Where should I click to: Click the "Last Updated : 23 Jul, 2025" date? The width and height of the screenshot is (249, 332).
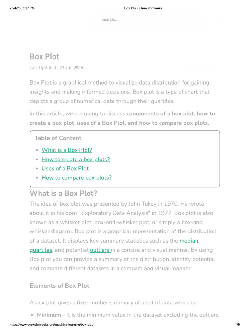point(56,68)
